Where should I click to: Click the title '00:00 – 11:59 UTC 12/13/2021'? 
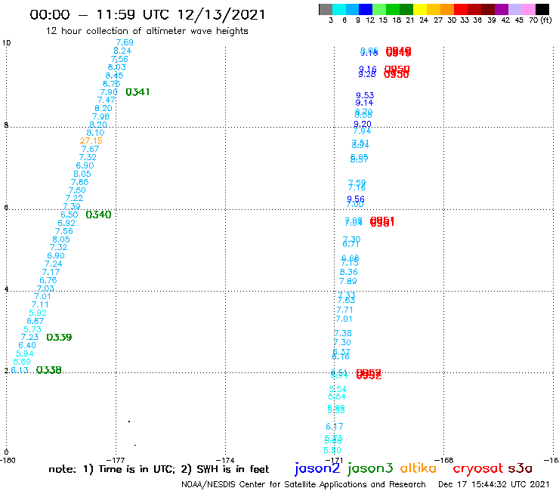147,14
